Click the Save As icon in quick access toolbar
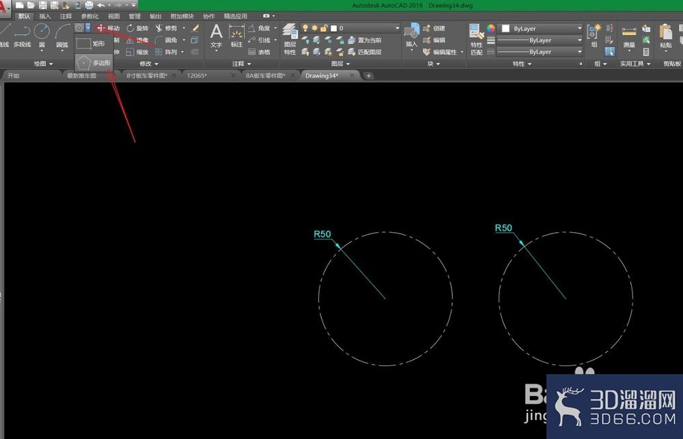 click(55, 5)
